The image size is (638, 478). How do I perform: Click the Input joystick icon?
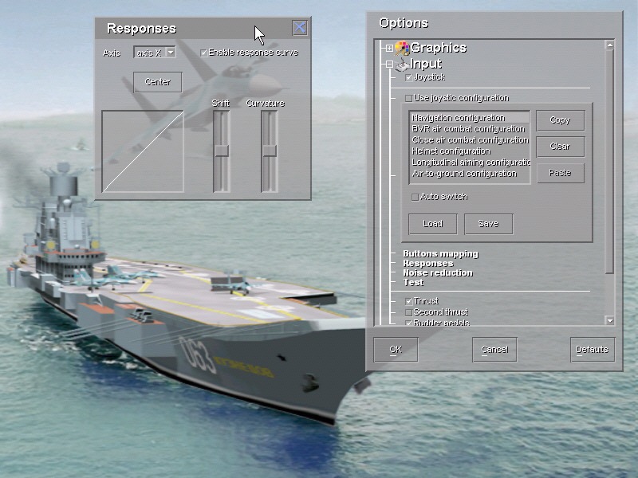[x=402, y=65]
